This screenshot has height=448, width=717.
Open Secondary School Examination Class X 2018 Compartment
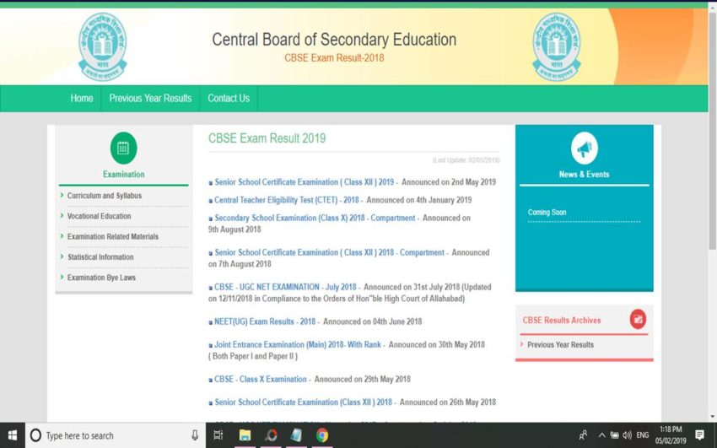[x=315, y=218]
